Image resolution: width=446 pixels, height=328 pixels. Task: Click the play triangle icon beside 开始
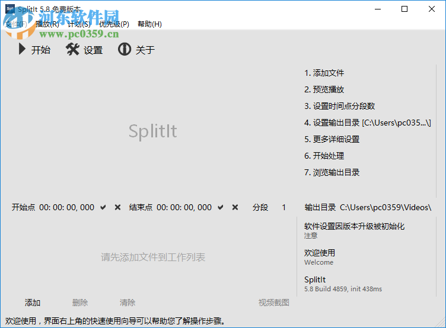(22, 49)
